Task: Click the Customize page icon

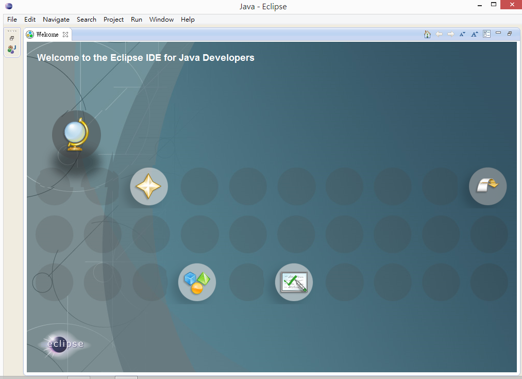Action: pyautogui.click(x=487, y=34)
